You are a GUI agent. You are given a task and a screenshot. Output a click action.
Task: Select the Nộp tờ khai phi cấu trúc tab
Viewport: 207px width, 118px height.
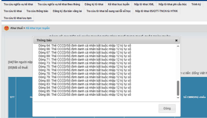tap(173, 5)
